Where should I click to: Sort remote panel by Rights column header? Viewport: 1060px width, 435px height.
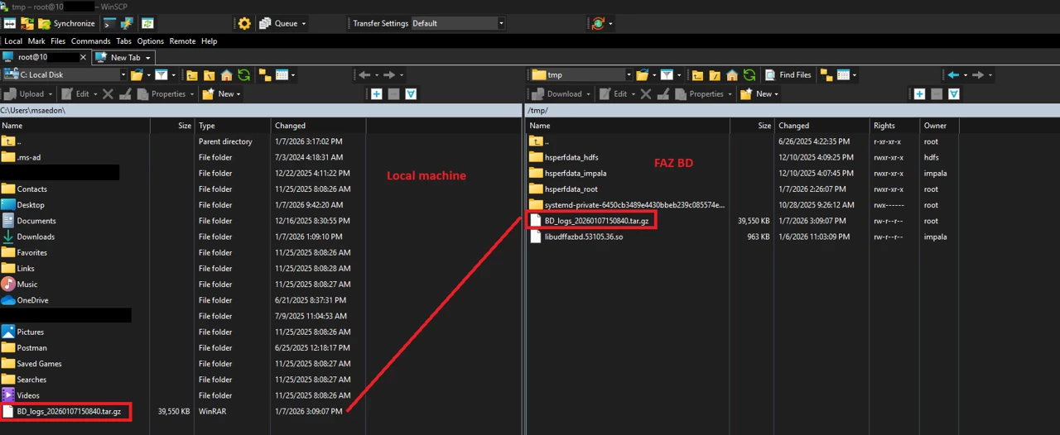(895, 126)
